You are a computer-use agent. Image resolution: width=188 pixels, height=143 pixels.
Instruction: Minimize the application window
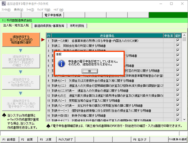click(x=161, y=4)
